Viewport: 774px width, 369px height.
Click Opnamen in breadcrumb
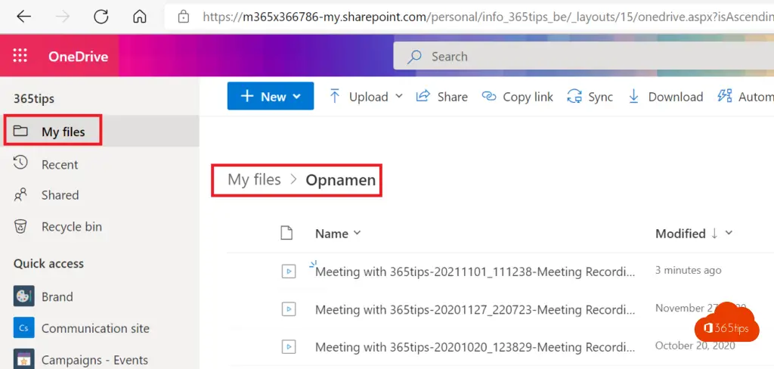tap(341, 180)
